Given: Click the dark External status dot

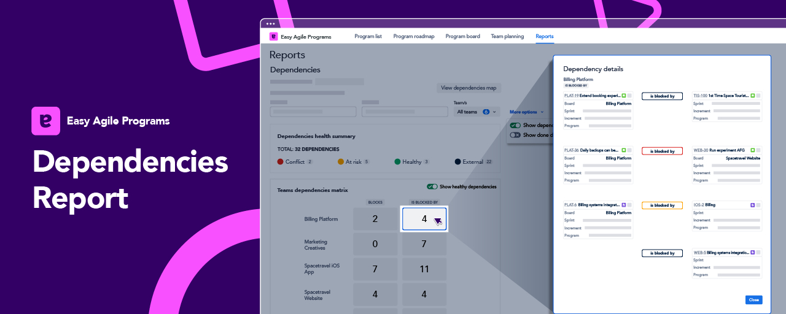Looking at the screenshot, I should [458, 162].
